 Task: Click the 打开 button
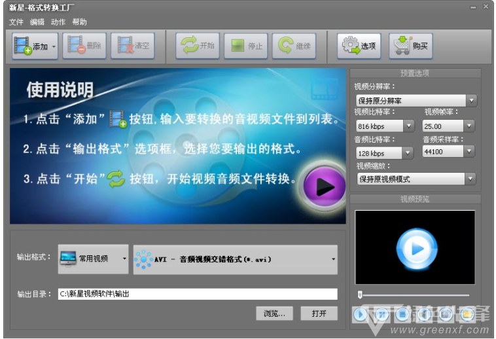coord(319,313)
